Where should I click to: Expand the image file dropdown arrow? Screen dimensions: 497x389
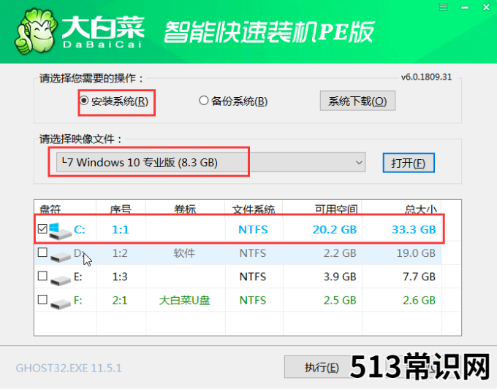359,163
